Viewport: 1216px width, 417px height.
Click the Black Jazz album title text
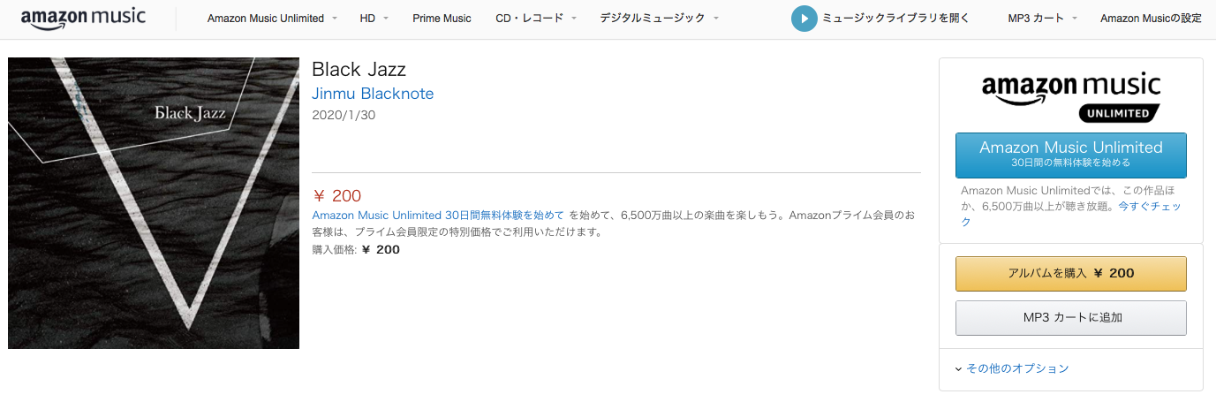[x=359, y=70]
